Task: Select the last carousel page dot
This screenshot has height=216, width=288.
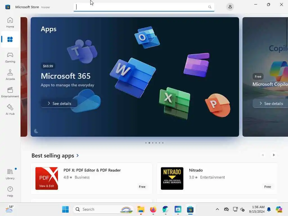Action: point(163,143)
